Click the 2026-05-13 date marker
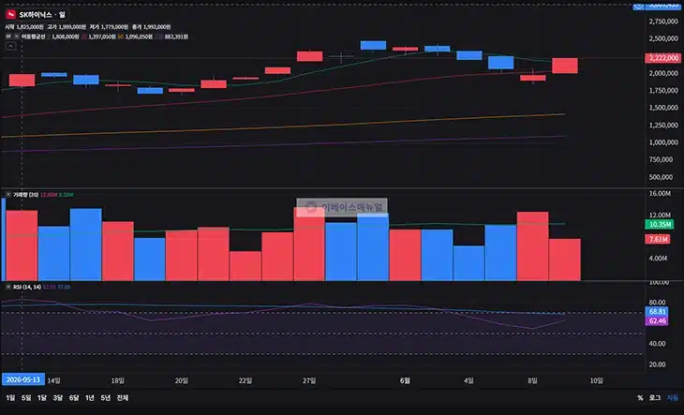Screen dimensions: 684x415 pos(23,379)
